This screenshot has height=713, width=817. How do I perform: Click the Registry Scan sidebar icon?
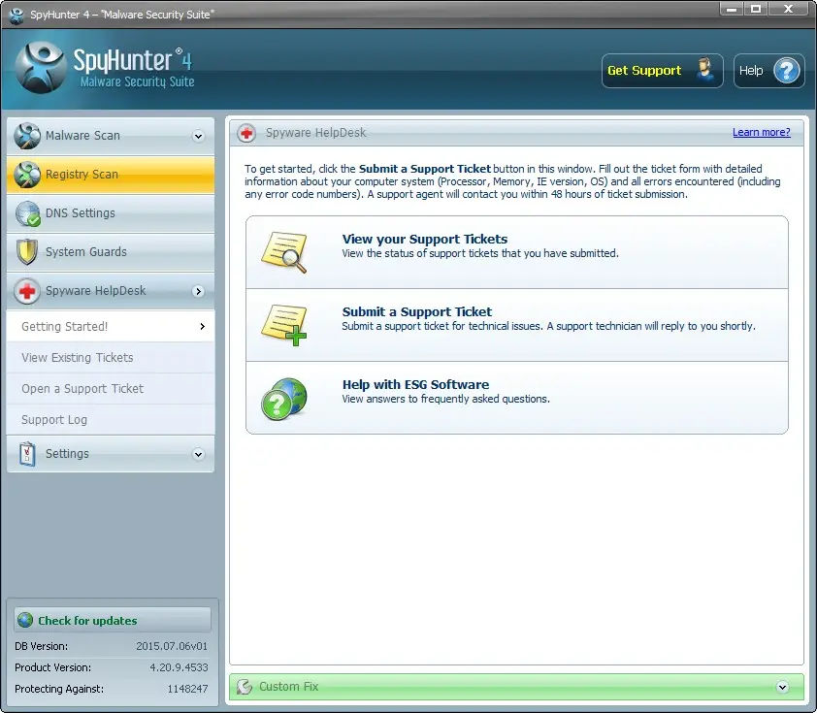[x=27, y=175]
